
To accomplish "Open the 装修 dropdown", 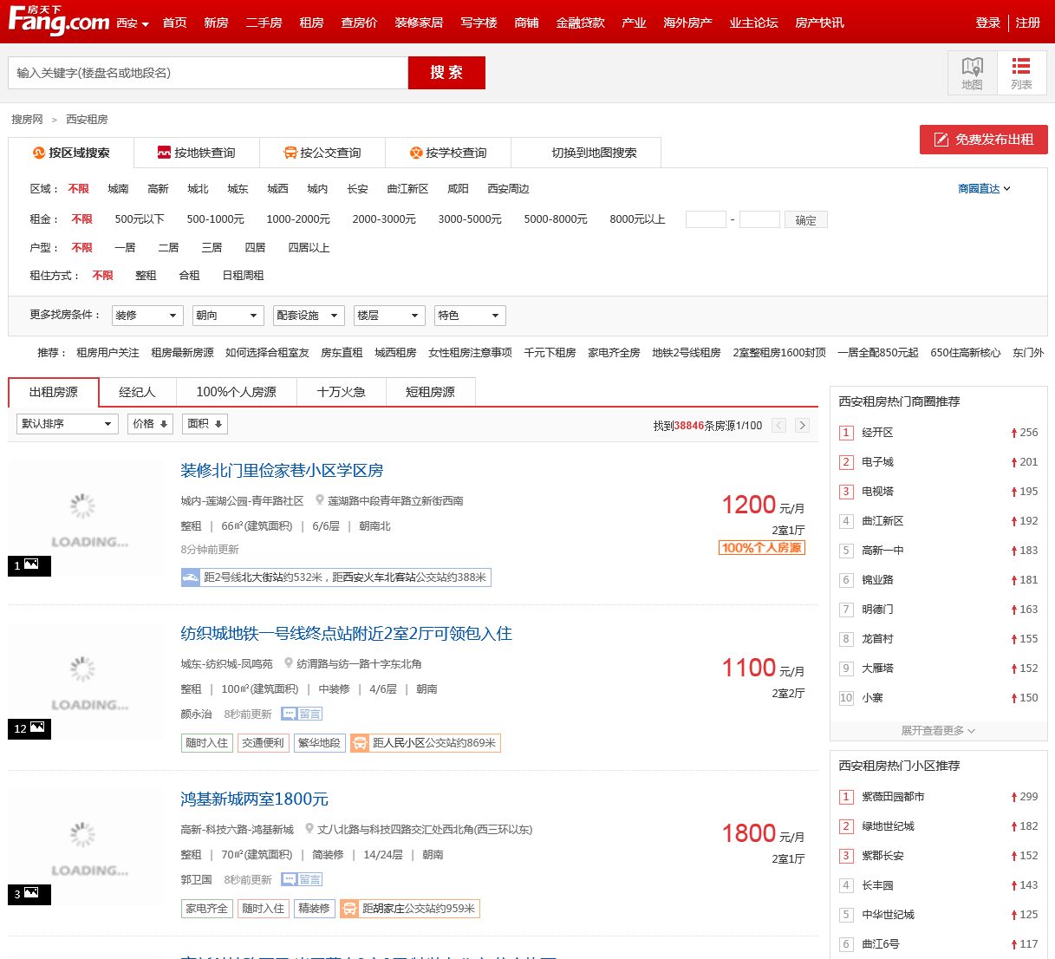I will pos(147,316).
